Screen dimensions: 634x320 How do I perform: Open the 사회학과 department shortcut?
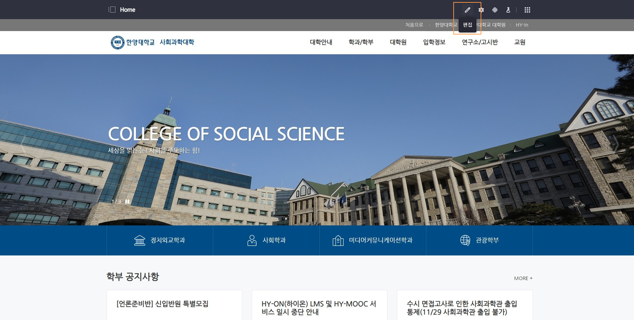(x=266, y=240)
